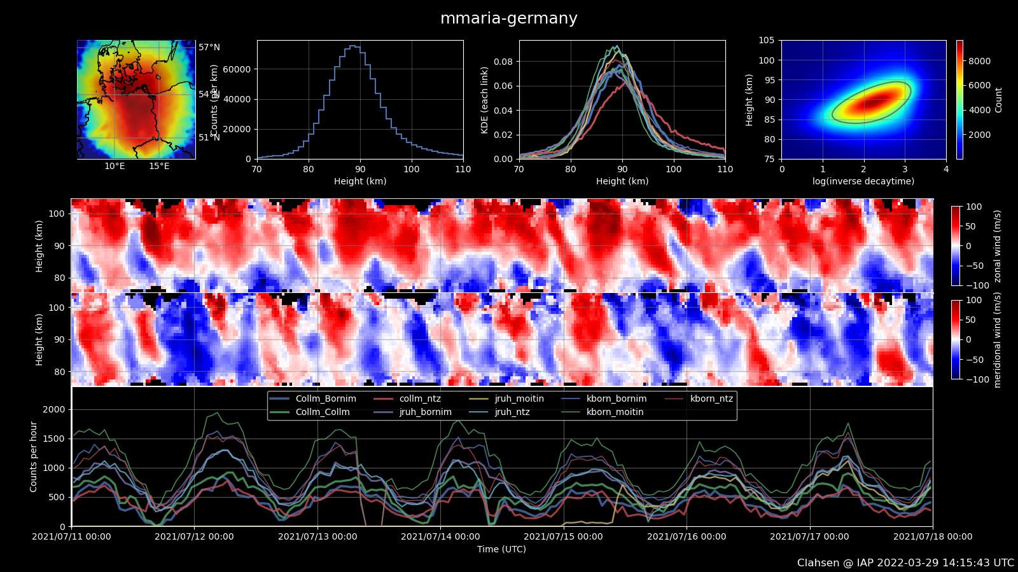Click the 15°E longitude label on map
Screen dimensions: 1018x572
coord(159,167)
